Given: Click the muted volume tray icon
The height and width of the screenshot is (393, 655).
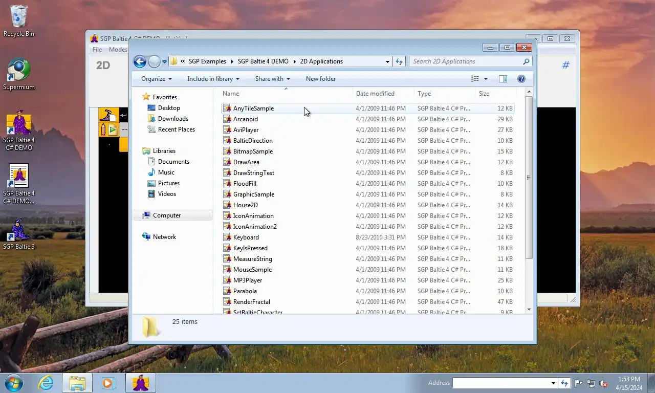Looking at the screenshot, I should pos(603,383).
